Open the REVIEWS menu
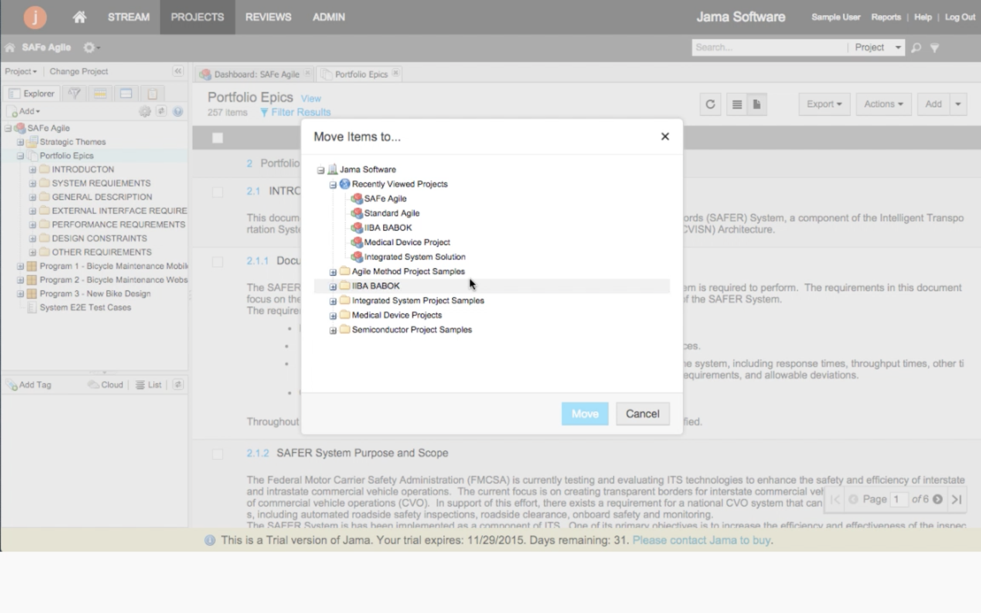The width and height of the screenshot is (981, 613). pyautogui.click(x=268, y=17)
